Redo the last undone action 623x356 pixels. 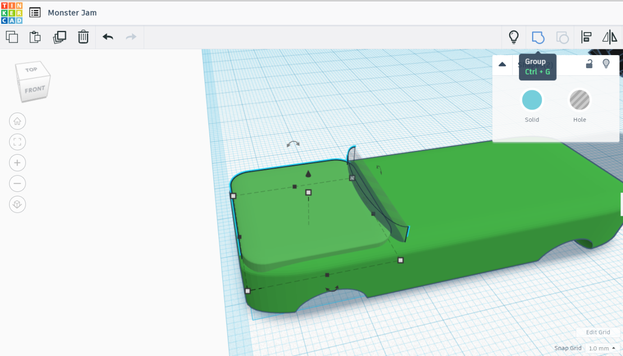131,37
